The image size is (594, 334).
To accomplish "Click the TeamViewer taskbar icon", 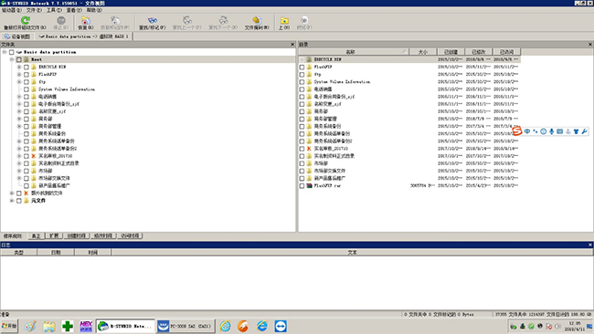I will click(281, 326).
